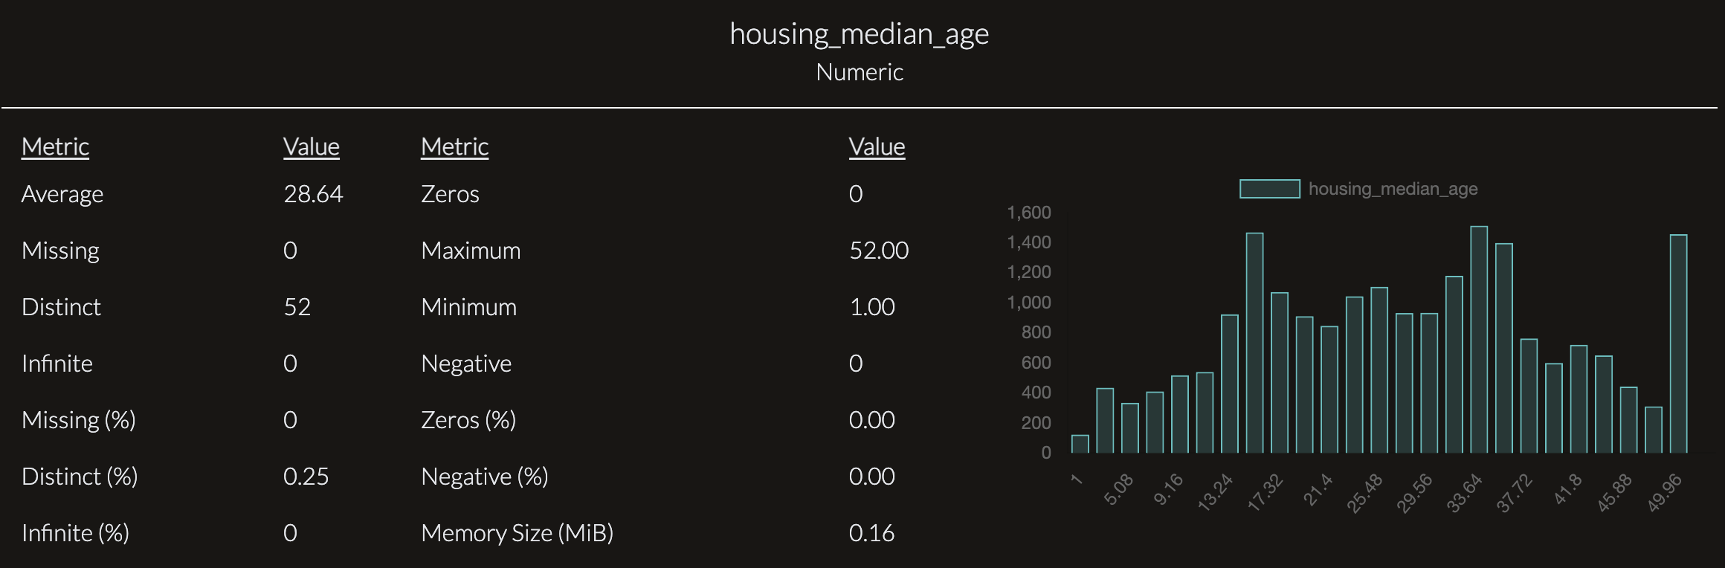Click the Distinct metric row label
The image size is (1725, 568).
[x=61, y=307]
